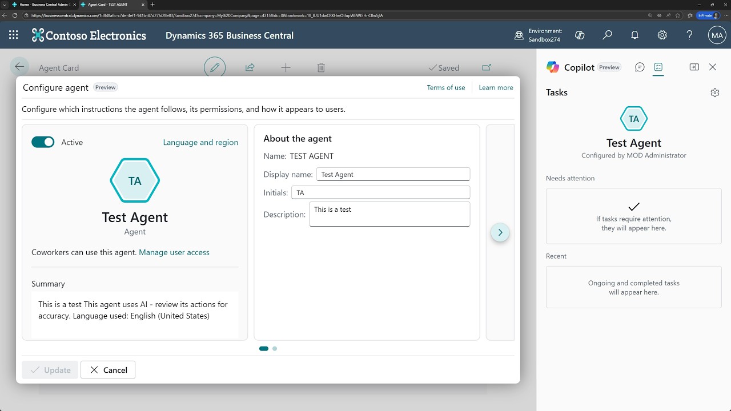Go back from the Agent Card page

[19, 67]
